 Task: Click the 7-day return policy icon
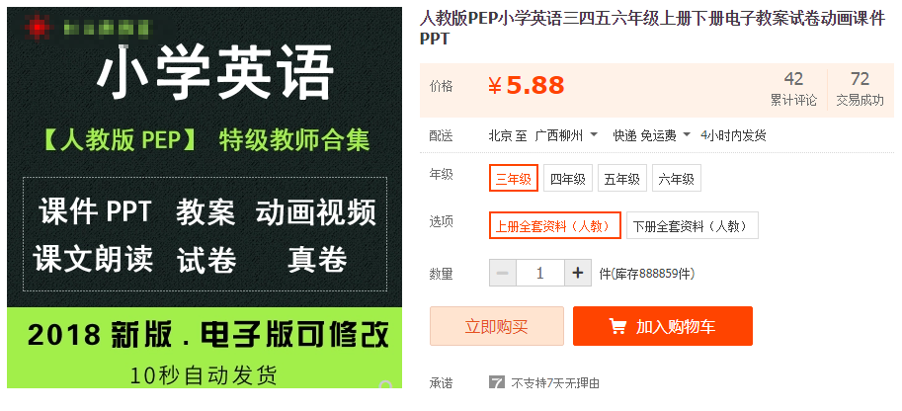[x=496, y=382]
